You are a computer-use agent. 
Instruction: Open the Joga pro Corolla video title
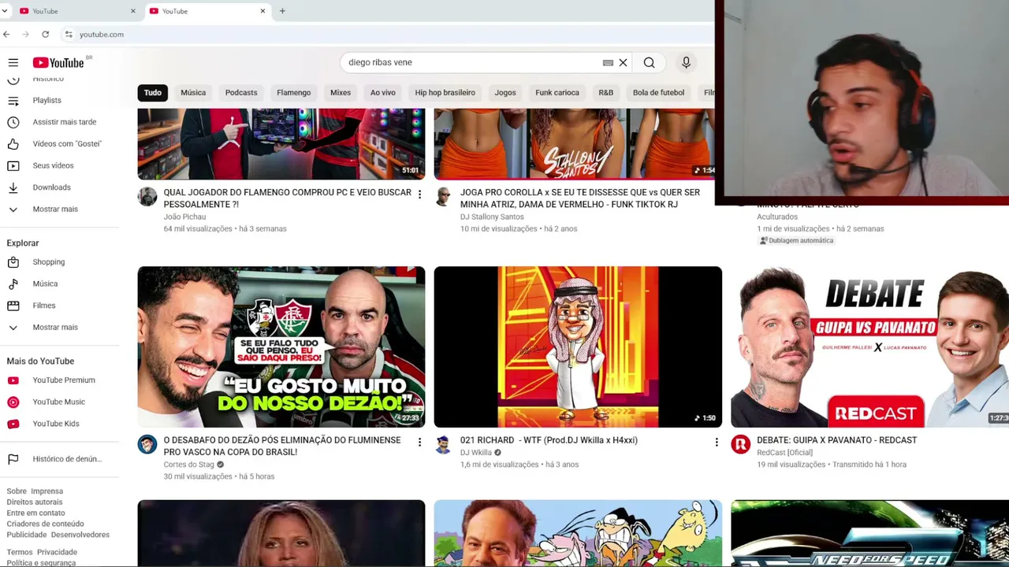(x=580, y=198)
